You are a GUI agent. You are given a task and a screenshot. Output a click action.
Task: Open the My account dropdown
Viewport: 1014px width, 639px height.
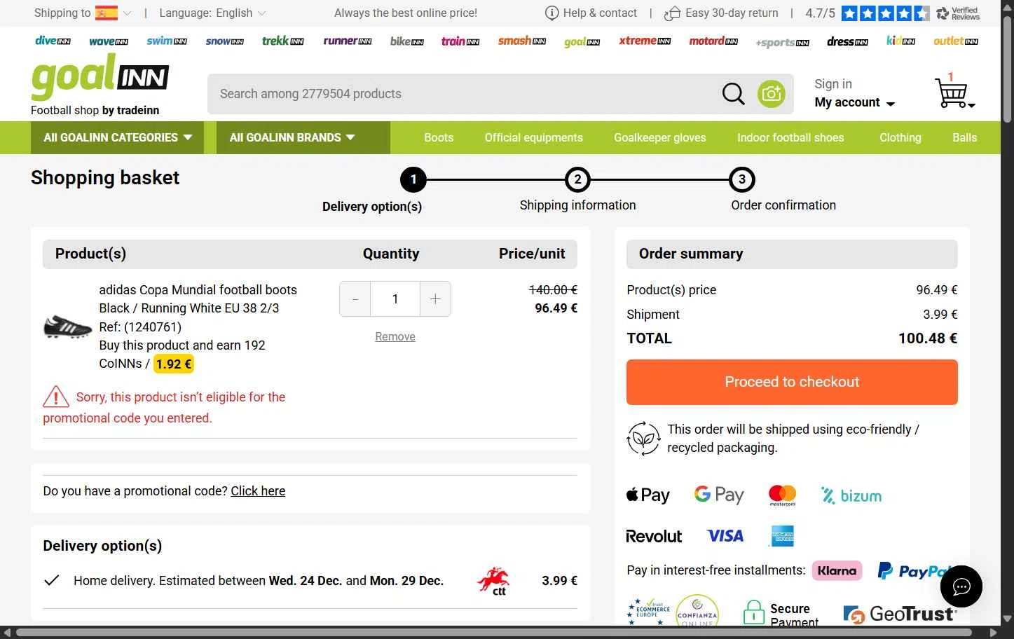[x=854, y=102]
